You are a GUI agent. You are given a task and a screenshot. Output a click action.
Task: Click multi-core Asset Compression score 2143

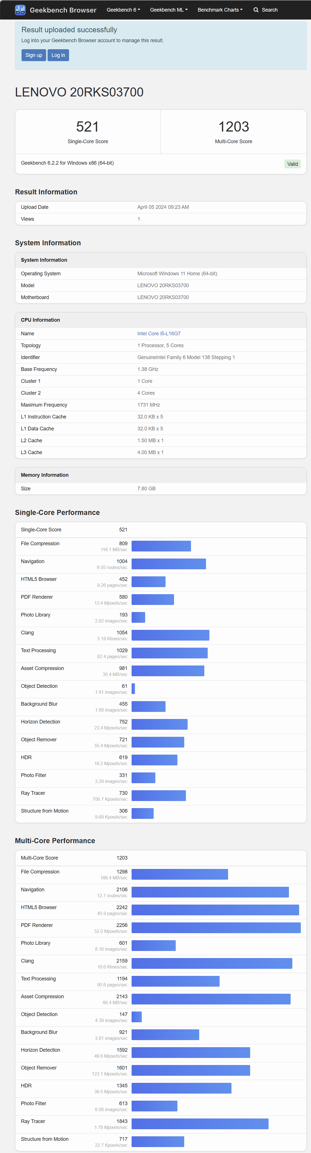point(122,996)
